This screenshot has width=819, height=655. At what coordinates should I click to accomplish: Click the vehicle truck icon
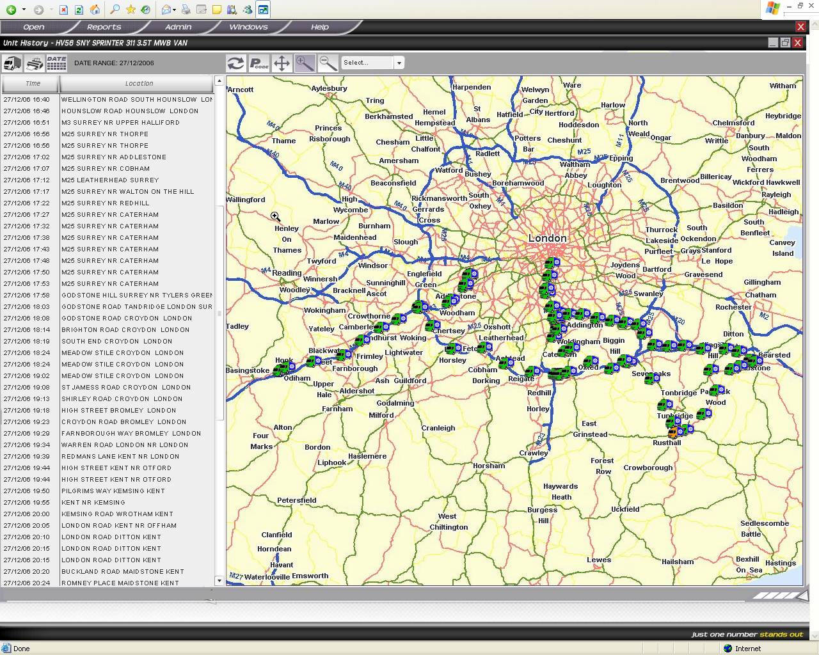coord(12,63)
